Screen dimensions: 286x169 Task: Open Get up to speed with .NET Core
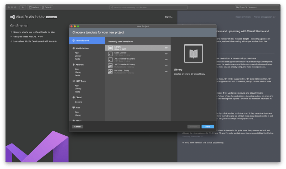pos(28,37)
